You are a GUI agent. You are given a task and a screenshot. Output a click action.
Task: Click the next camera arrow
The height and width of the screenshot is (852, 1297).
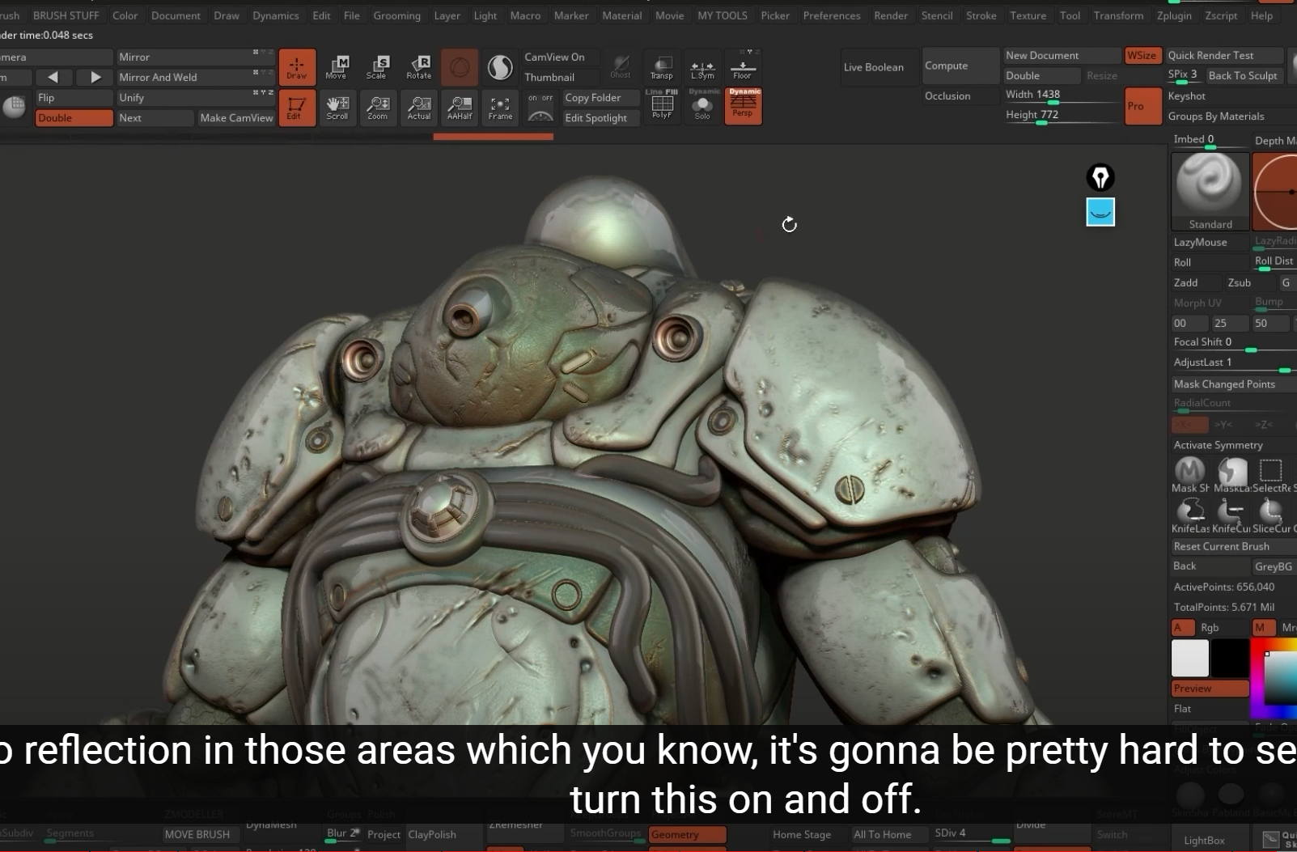point(95,77)
